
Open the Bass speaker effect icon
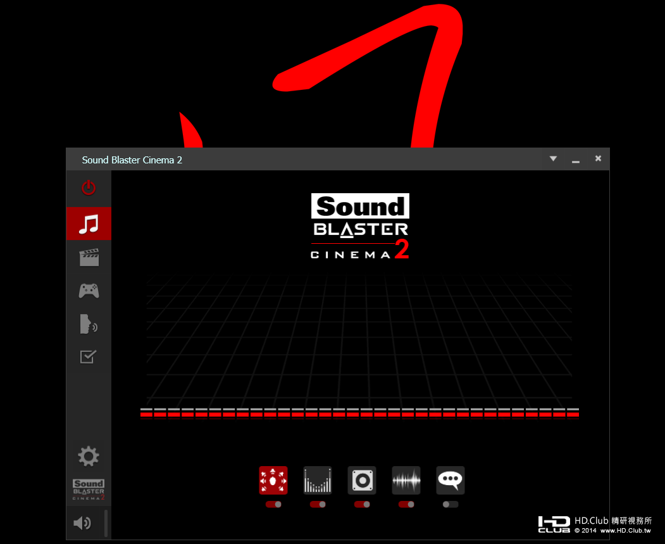tap(362, 480)
